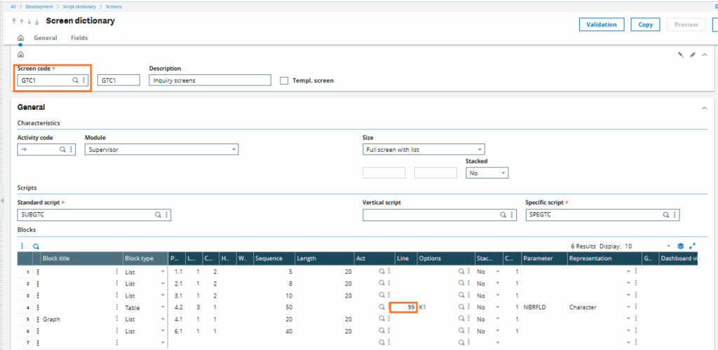Click the Description input field
The image size is (718, 350).
click(210, 80)
